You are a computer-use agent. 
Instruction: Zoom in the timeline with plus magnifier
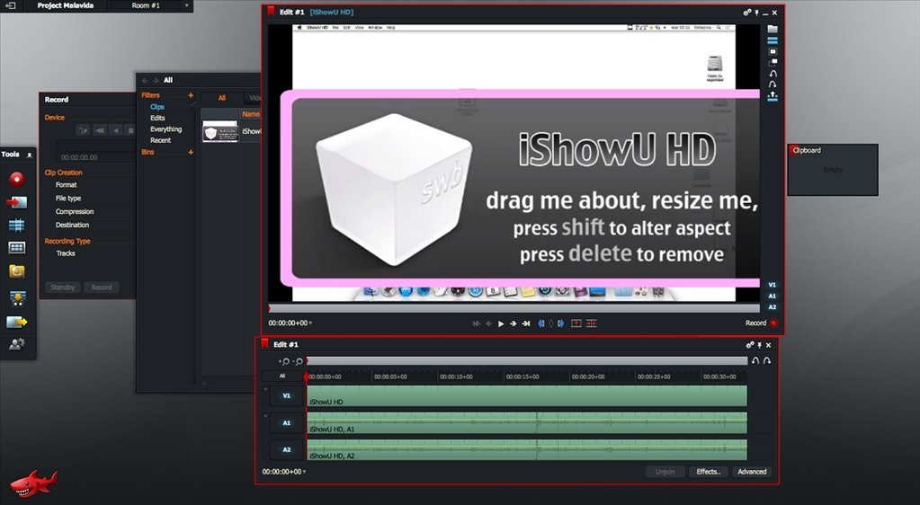pyautogui.click(x=284, y=361)
